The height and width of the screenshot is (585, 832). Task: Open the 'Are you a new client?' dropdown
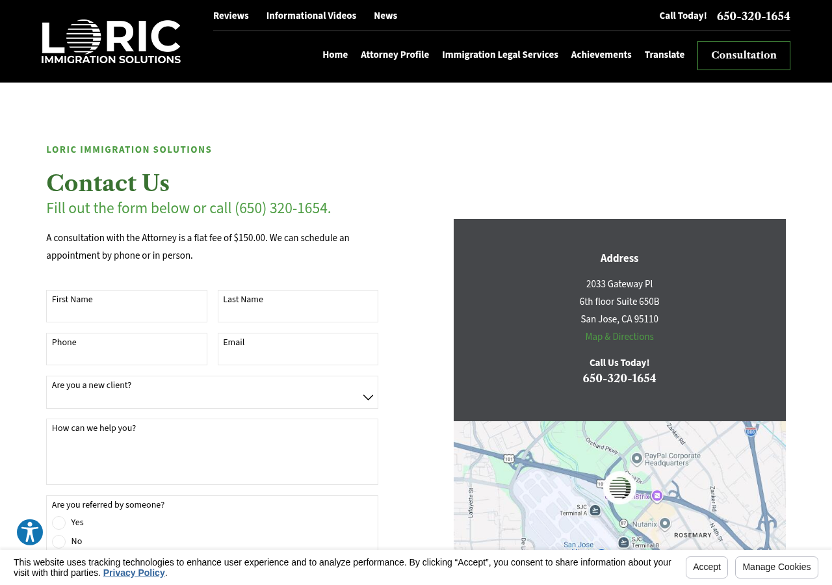(212, 392)
